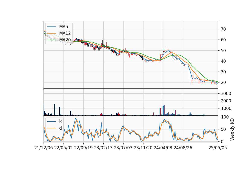The image size is (242, 174).
Task: Click the Weekly KD axis label
Action: point(232,129)
